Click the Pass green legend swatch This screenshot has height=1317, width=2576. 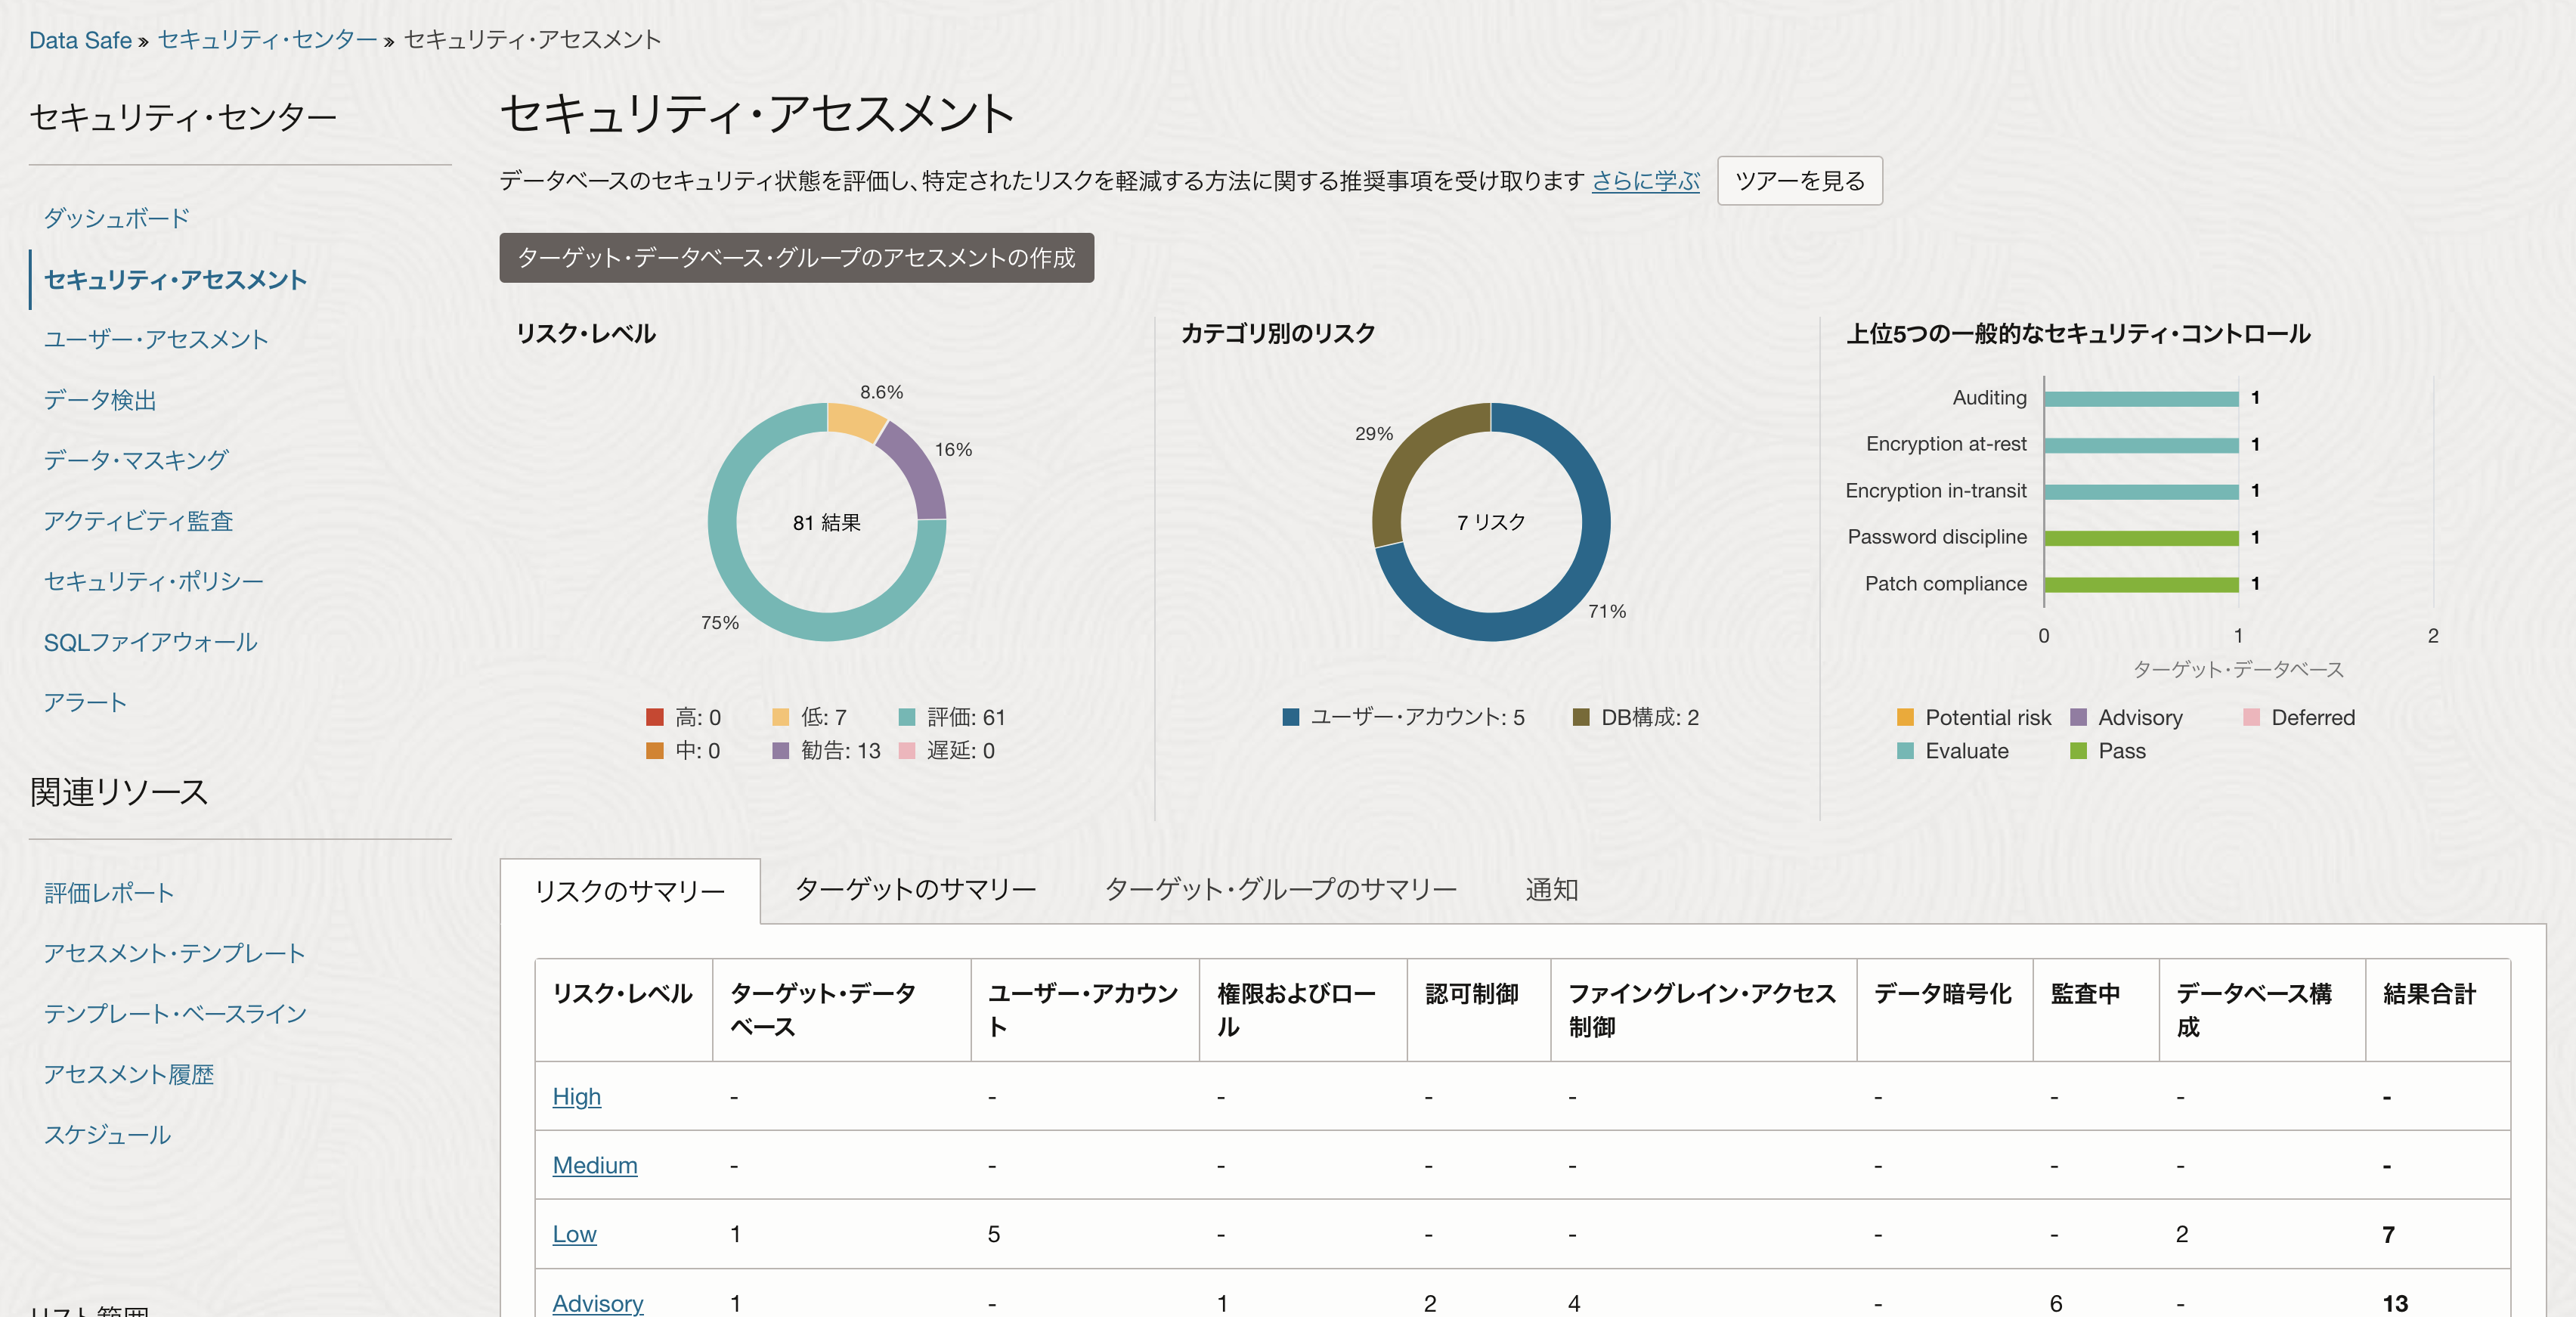click(x=2078, y=751)
